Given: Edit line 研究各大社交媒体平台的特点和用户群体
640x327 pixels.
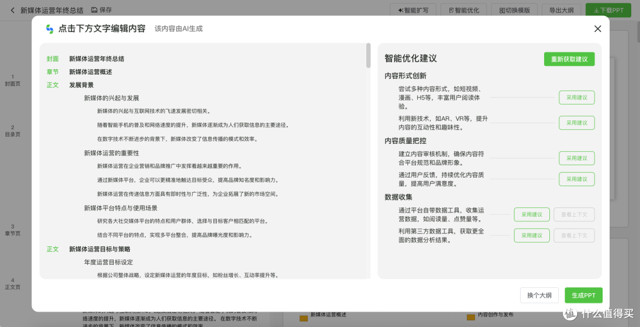Looking at the screenshot, I should click(183, 222).
